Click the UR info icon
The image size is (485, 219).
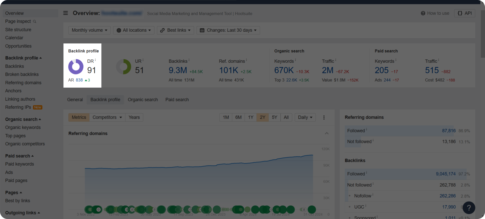pyautogui.click(x=143, y=60)
